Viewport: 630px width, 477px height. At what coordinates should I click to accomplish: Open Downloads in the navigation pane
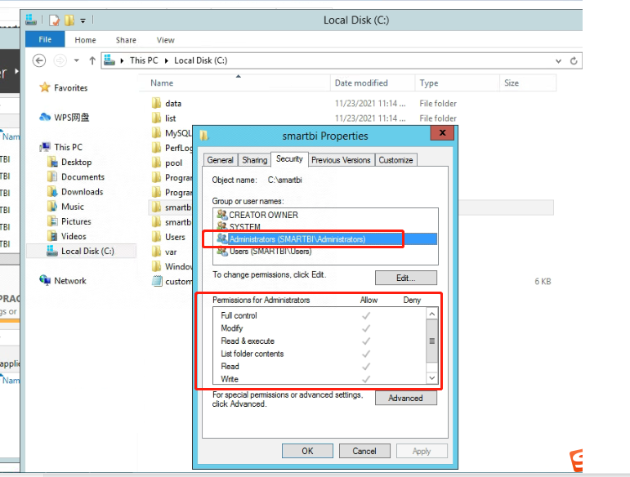tap(75, 191)
